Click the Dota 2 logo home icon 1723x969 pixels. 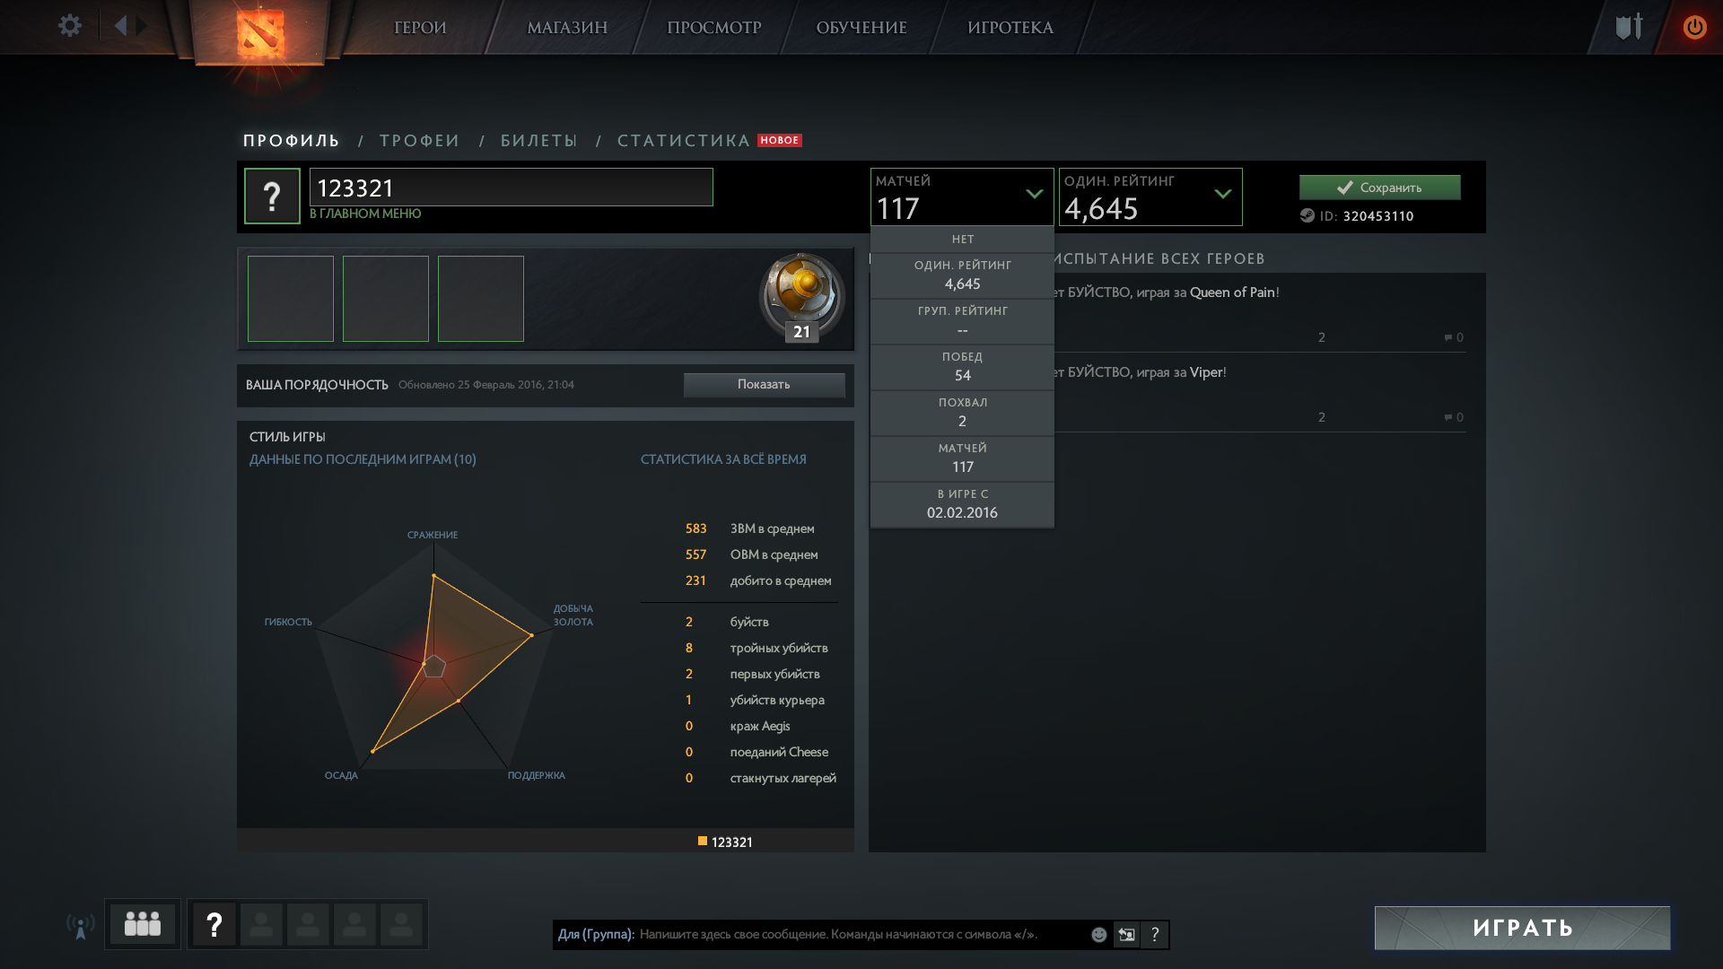click(x=260, y=33)
